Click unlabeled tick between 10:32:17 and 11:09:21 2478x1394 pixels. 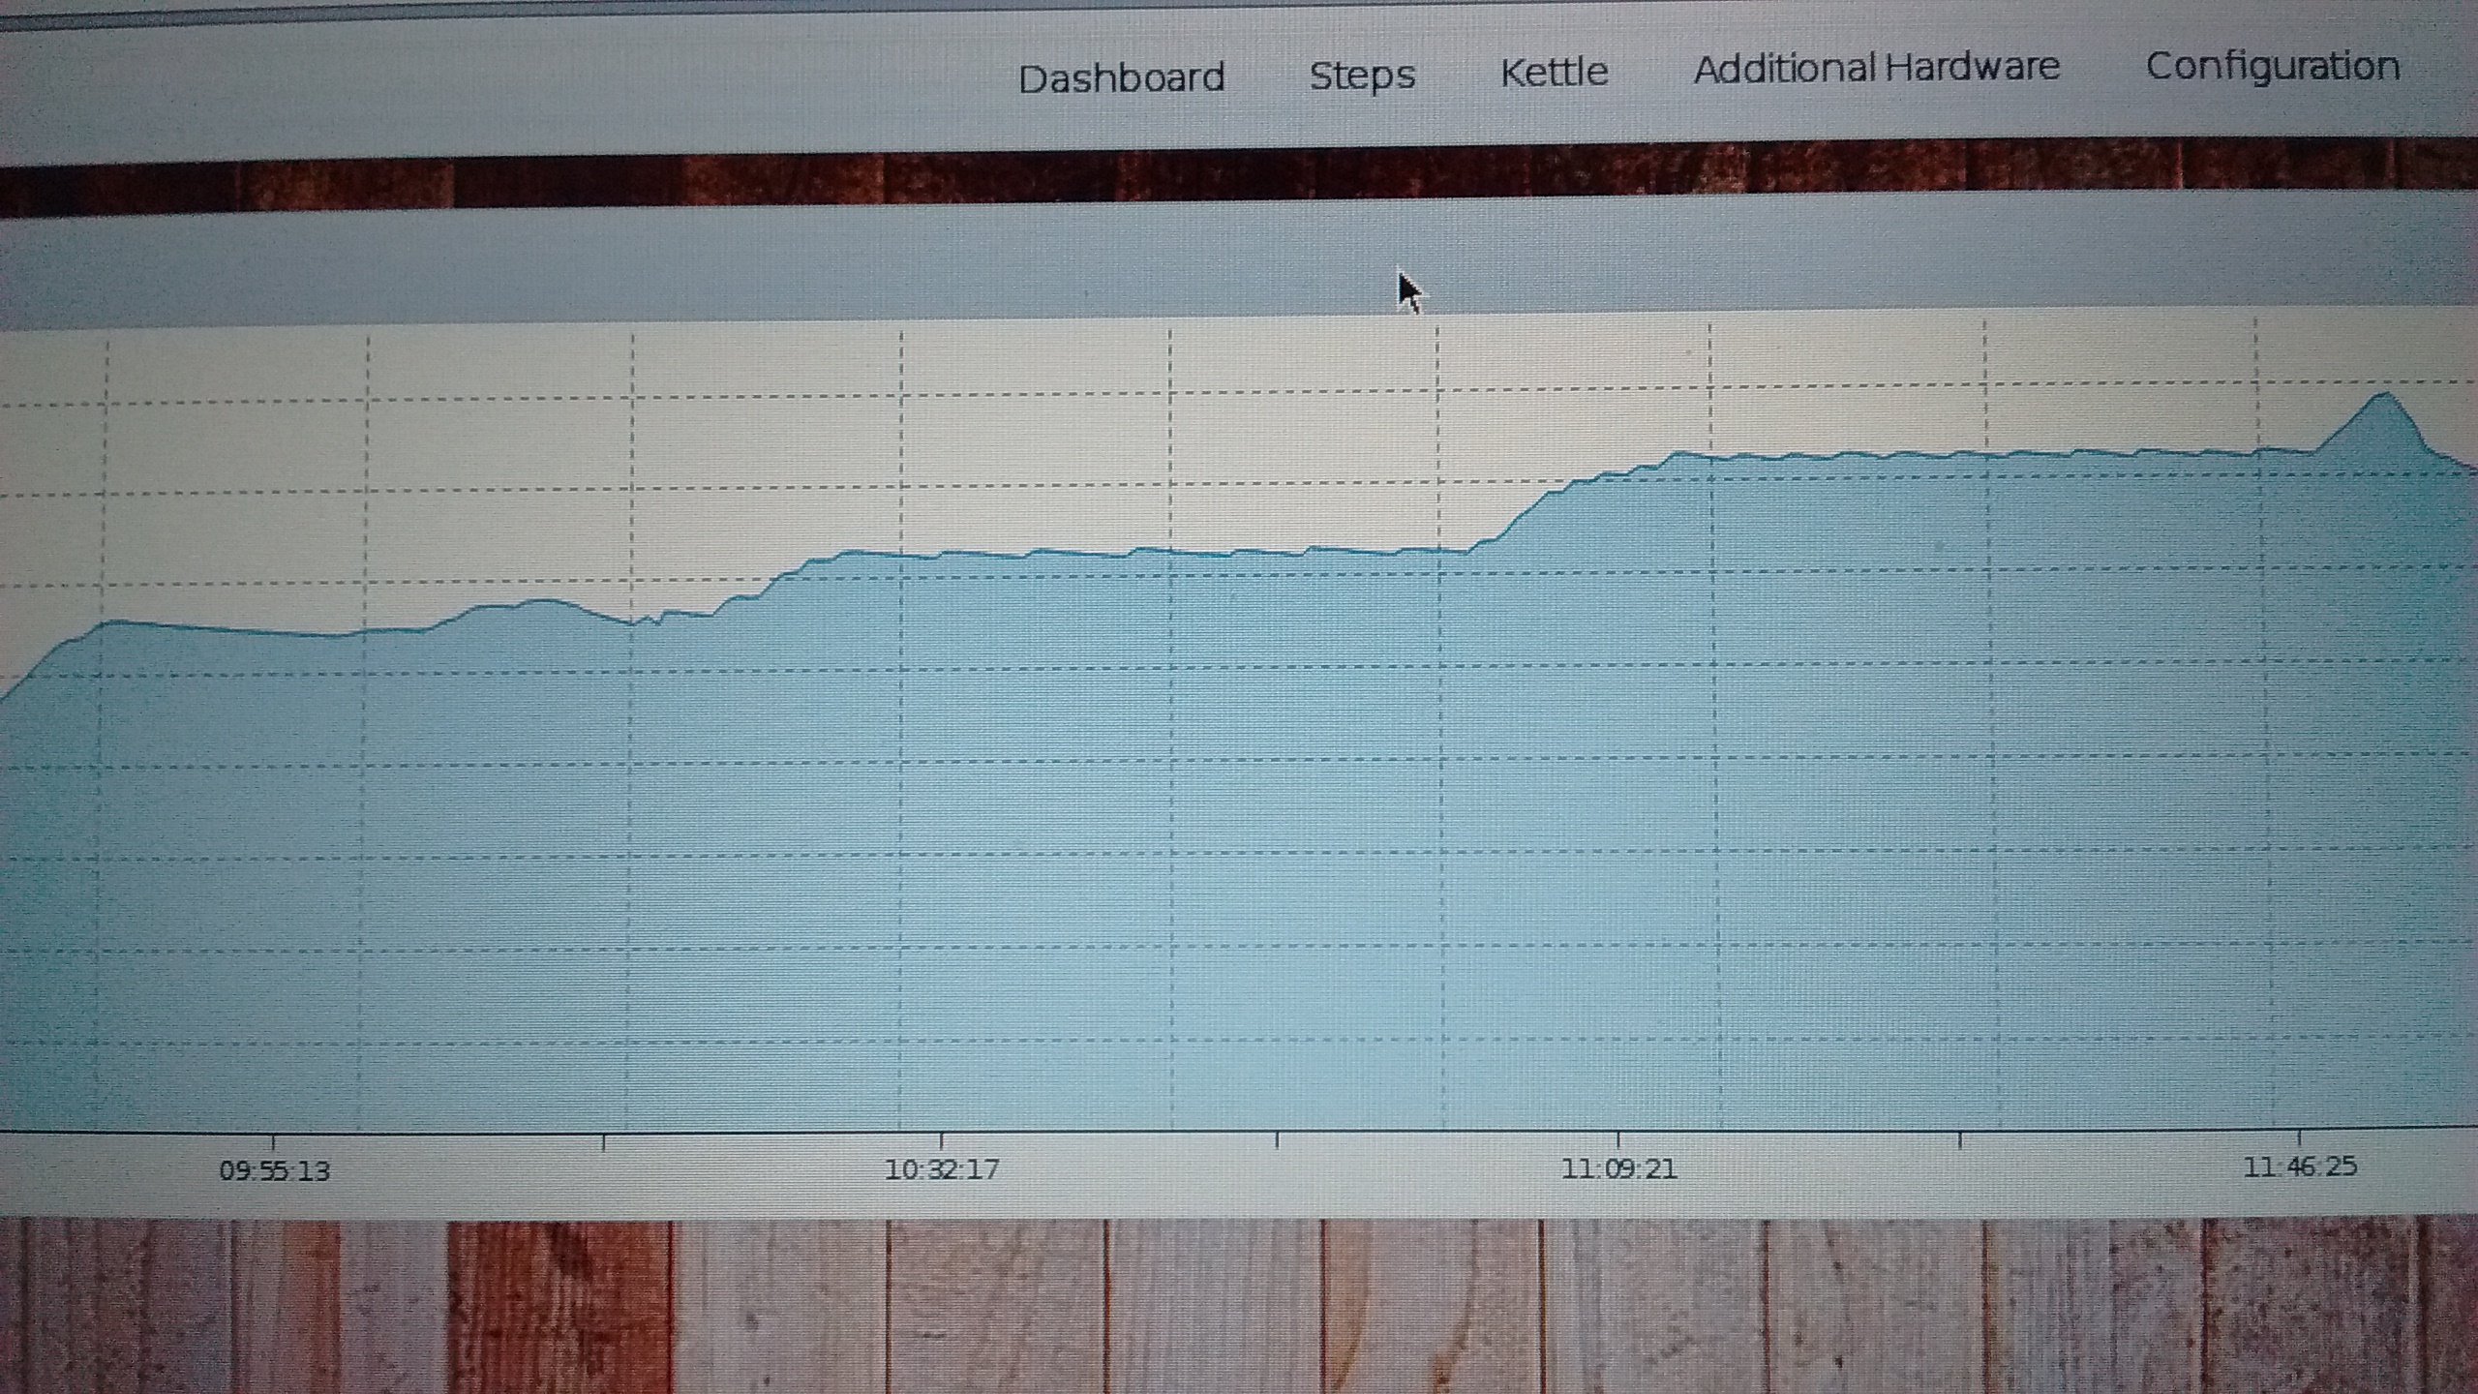pos(1277,1140)
